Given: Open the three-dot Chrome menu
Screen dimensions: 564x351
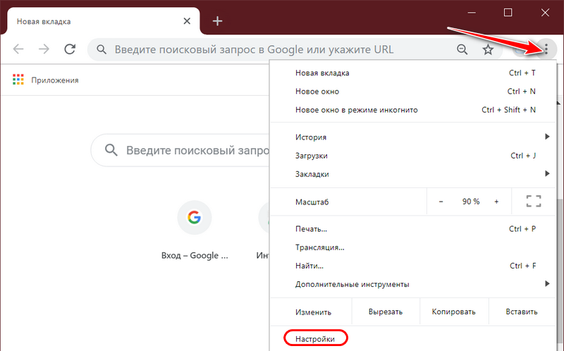Looking at the screenshot, I should pyautogui.click(x=546, y=49).
